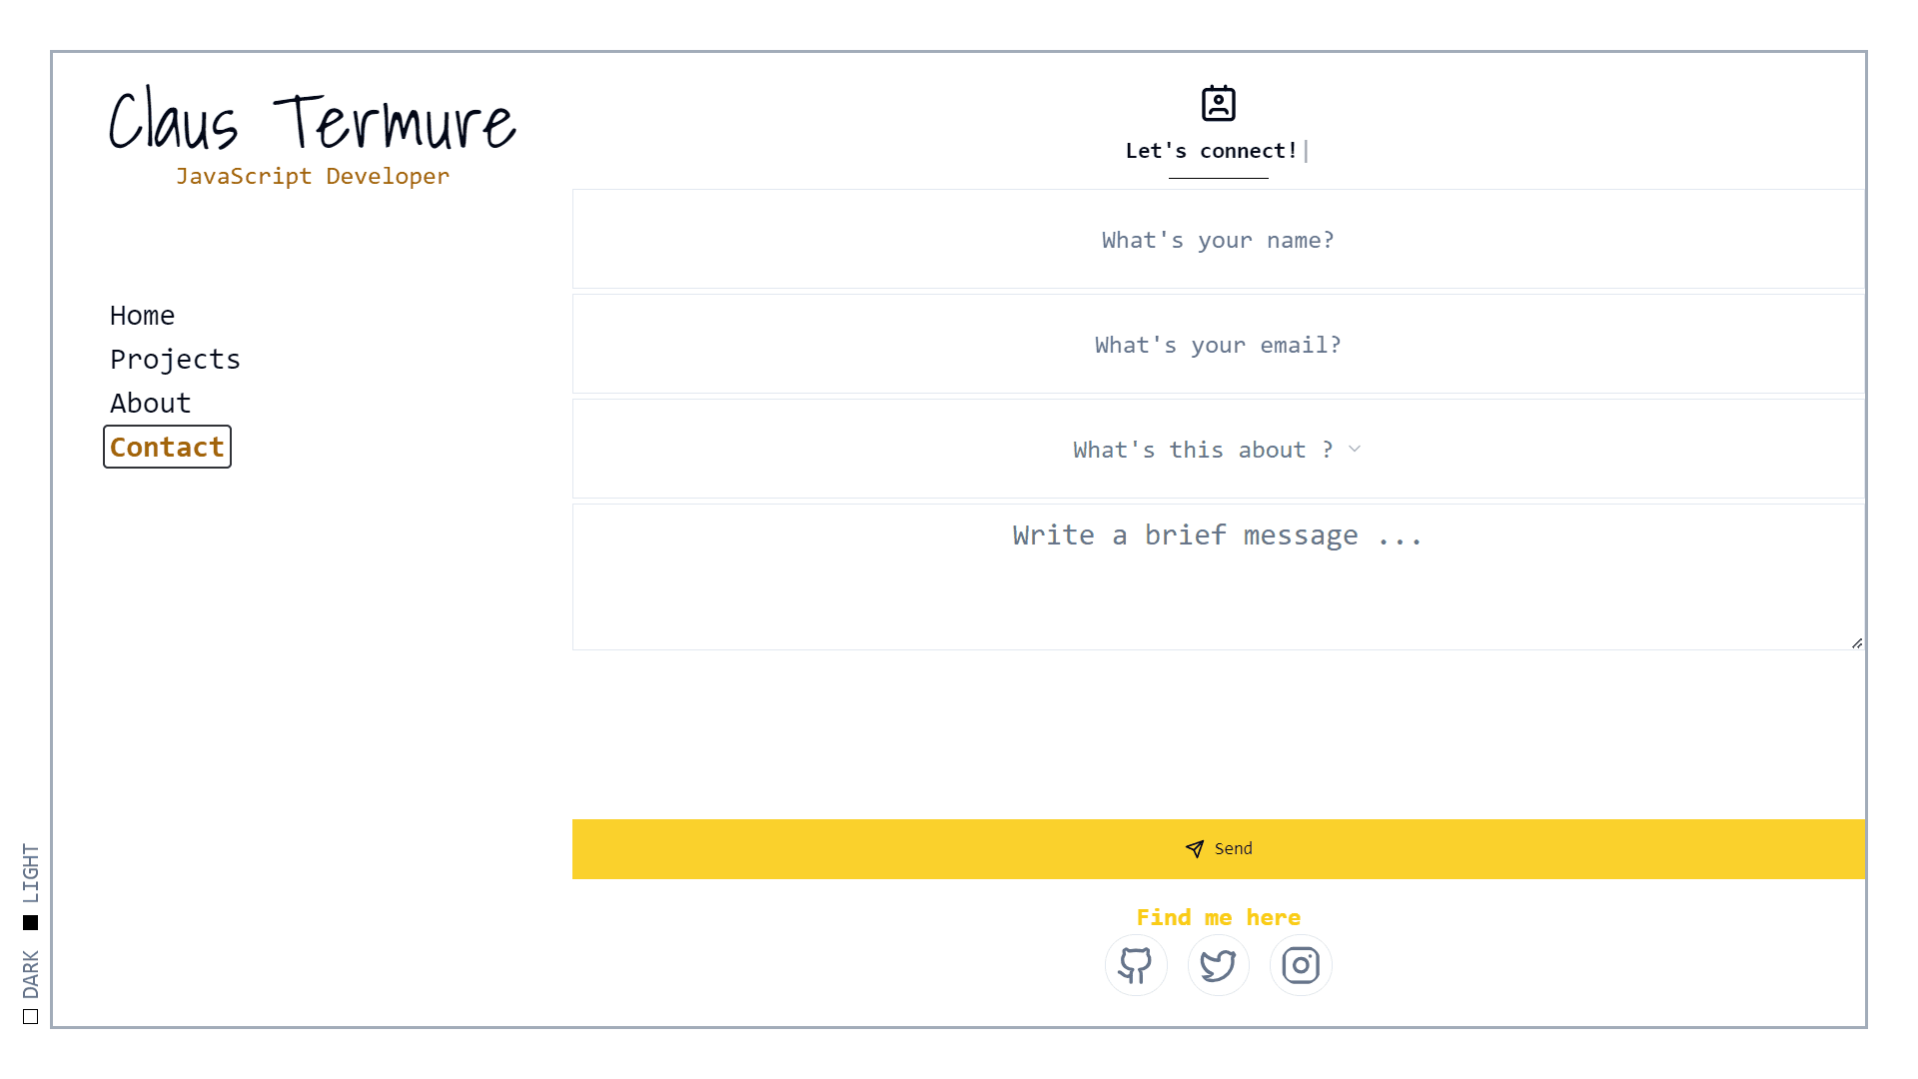The height and width of the screenshot is (1079, 1918).
Task: Click the LIGHT theme label
Action: [31, 872]
